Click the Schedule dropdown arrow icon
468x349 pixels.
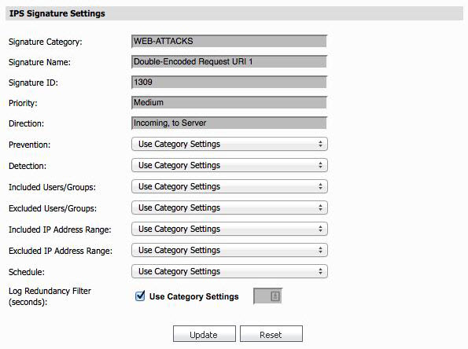point(320,271)
